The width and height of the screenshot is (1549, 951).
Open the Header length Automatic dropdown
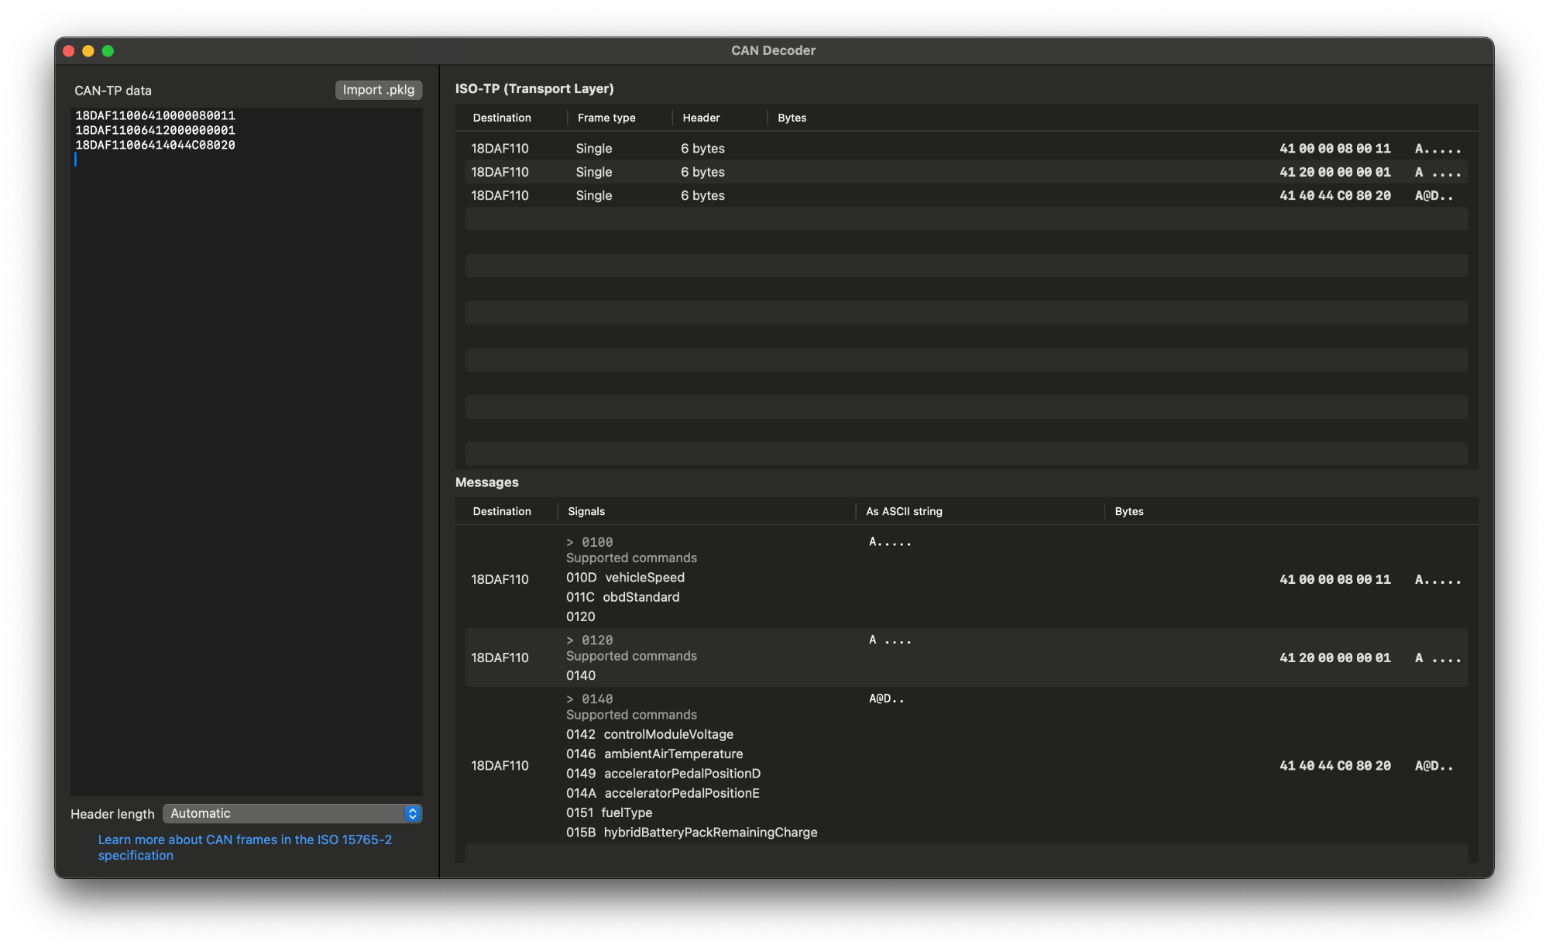coord(292,813)
